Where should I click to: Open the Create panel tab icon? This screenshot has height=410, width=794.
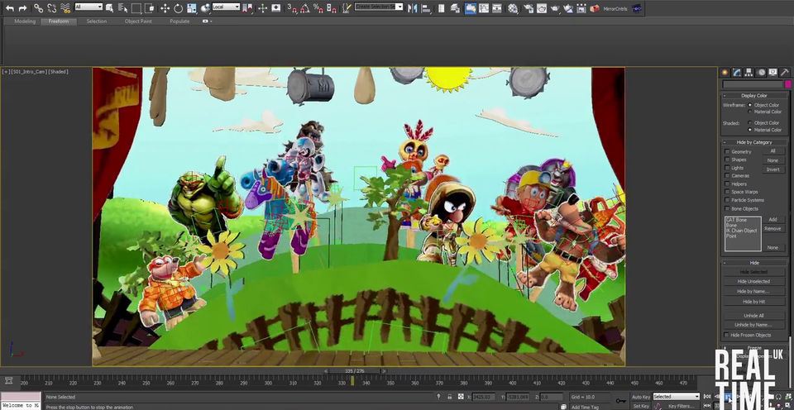tap(725, 73)
